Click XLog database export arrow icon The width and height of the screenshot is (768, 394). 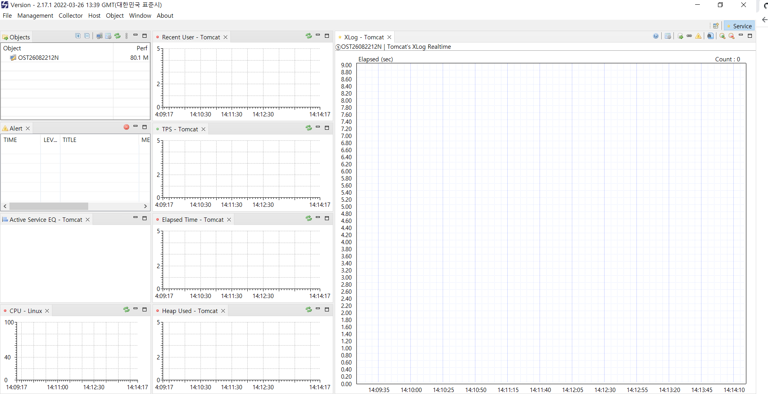click(x=681, y=36)
